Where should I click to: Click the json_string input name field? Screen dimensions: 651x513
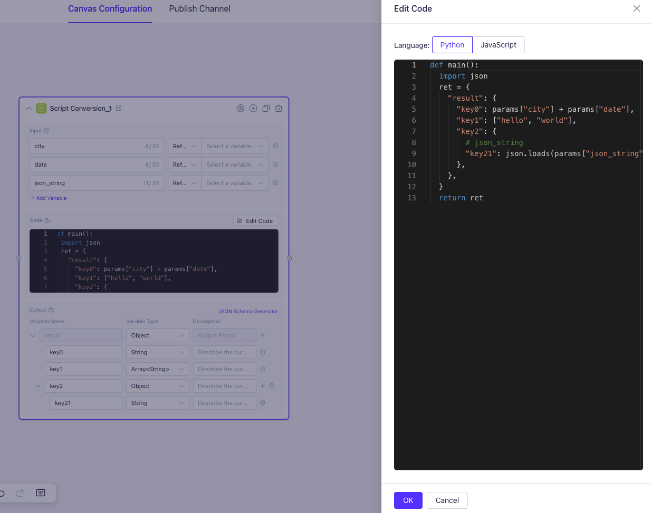click(x=97, y=183)
